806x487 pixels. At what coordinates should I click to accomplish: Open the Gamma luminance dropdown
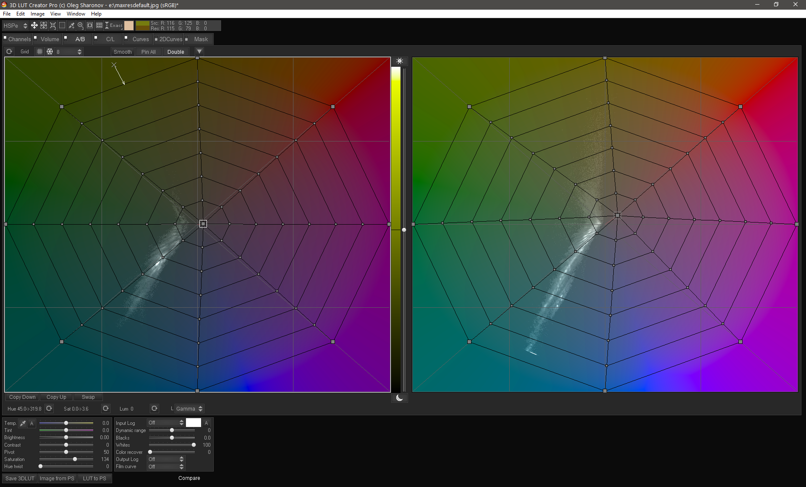click(189, 408)
